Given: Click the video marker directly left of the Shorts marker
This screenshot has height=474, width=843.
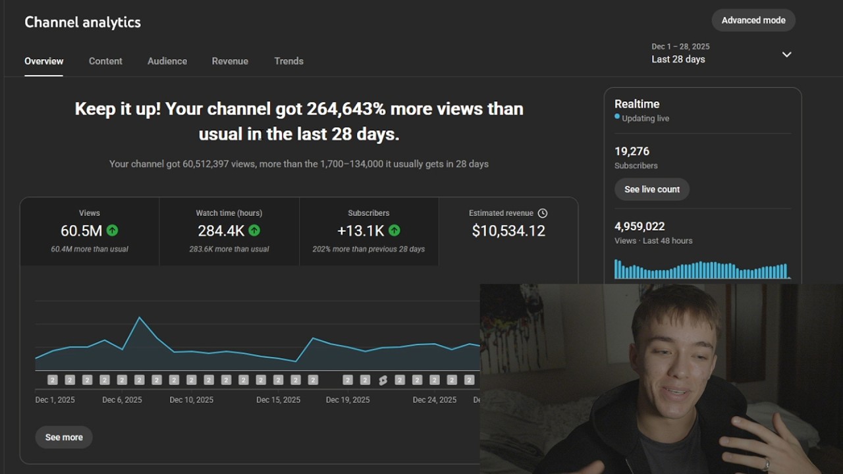Looking at the screenshot, I should pyautogui.click(x=365, y=380).
